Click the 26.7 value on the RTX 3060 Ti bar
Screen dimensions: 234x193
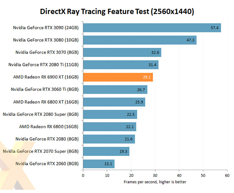(141, 90)
